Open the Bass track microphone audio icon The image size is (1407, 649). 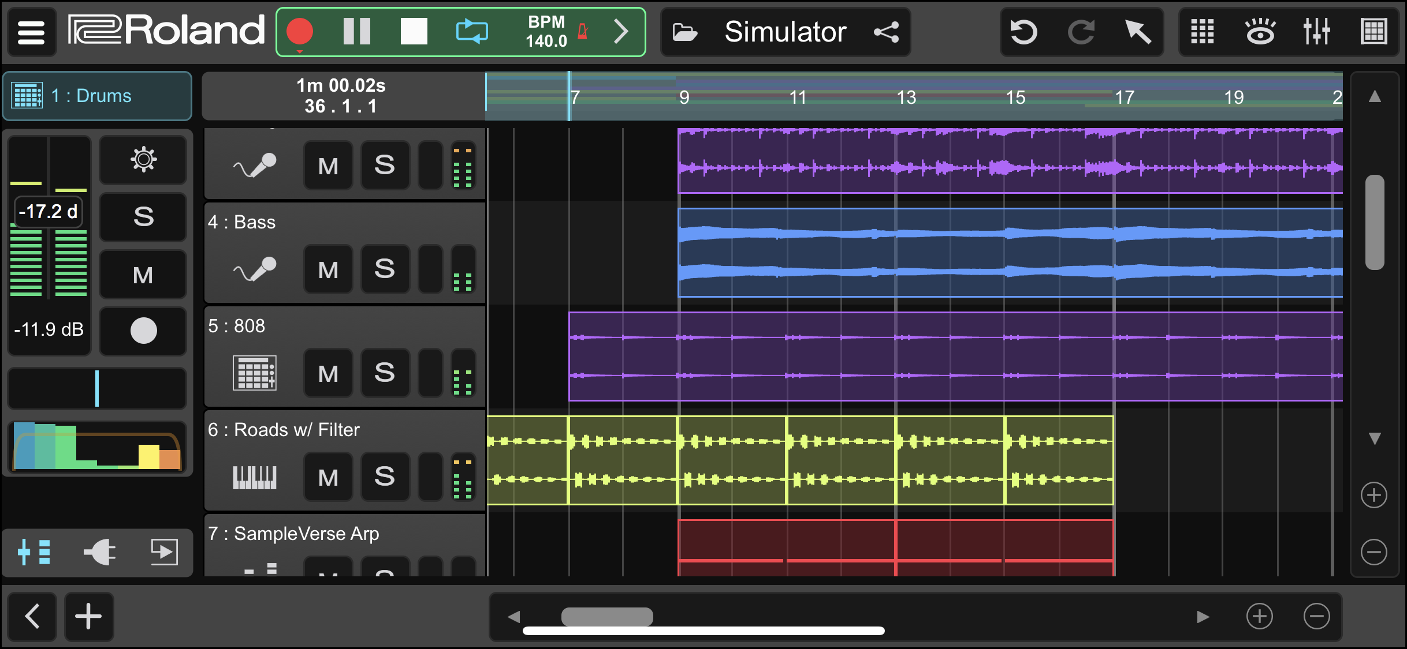255,269
